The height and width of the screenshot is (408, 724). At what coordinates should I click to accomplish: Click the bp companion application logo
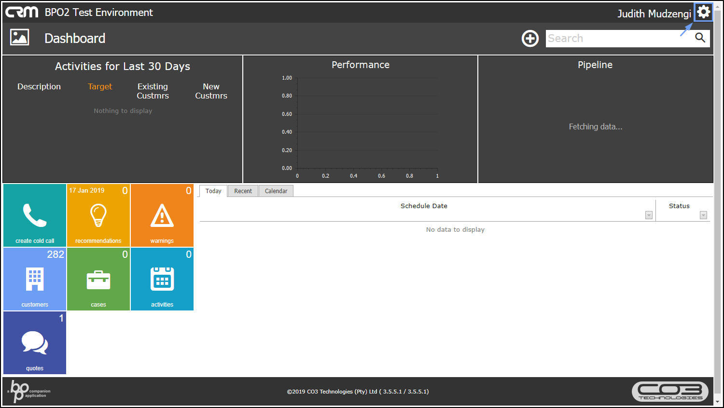tap(29, 392)
